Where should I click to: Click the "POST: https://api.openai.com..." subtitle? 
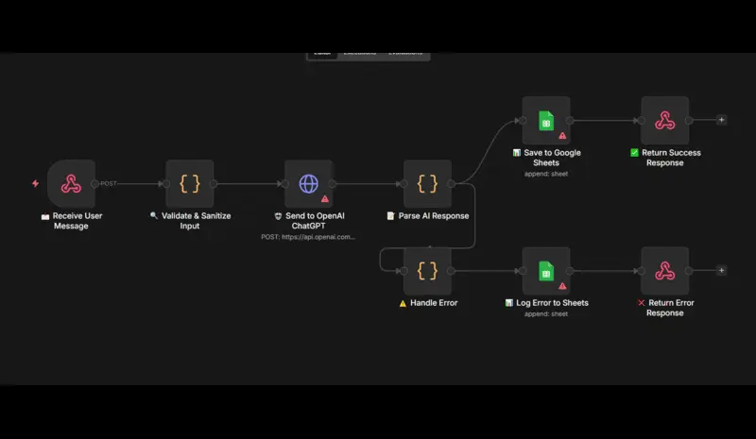pos(308,237)
